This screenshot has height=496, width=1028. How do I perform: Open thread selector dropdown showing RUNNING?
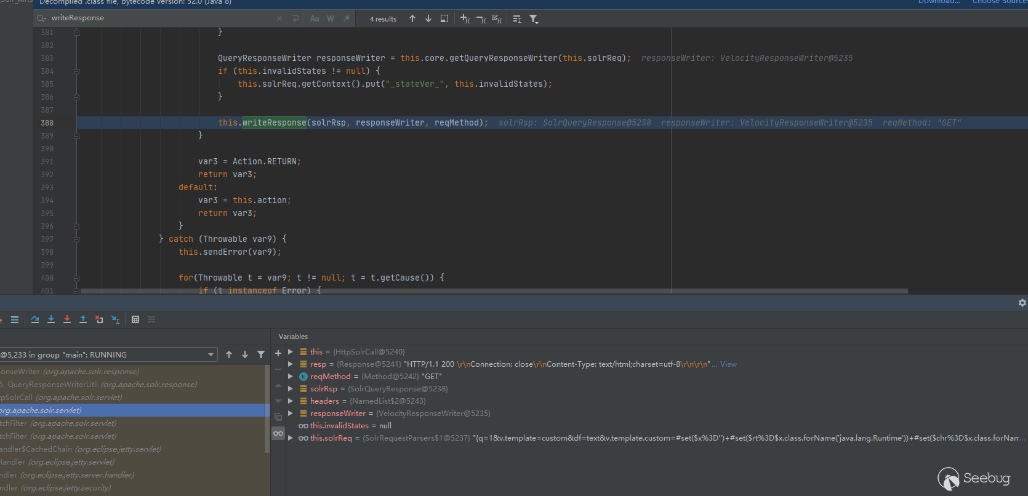(x=211, y=355)
